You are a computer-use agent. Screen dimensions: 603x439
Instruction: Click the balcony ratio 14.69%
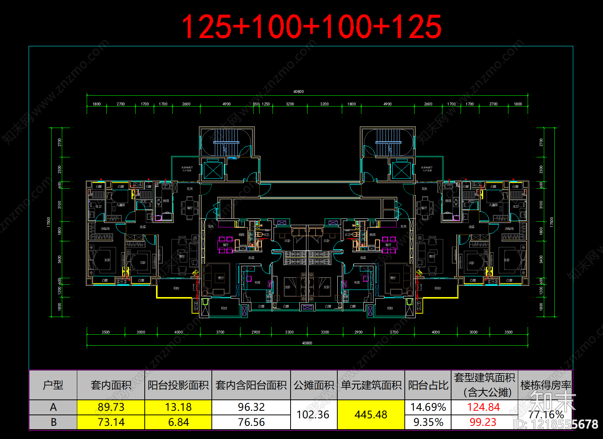click(428, 407)
